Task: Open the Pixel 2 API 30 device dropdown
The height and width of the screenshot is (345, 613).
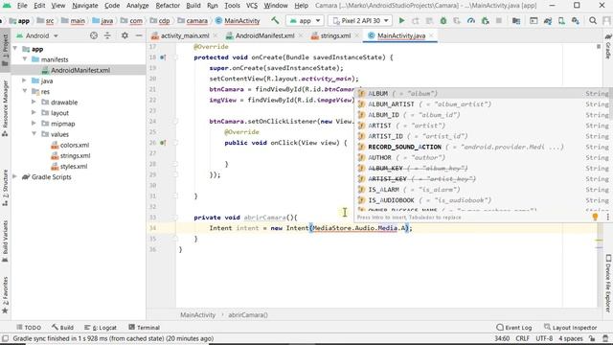Action: 360,21
